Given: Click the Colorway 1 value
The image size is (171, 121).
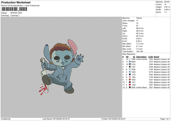Looking at the screenshot, I should tap(16, 15).
